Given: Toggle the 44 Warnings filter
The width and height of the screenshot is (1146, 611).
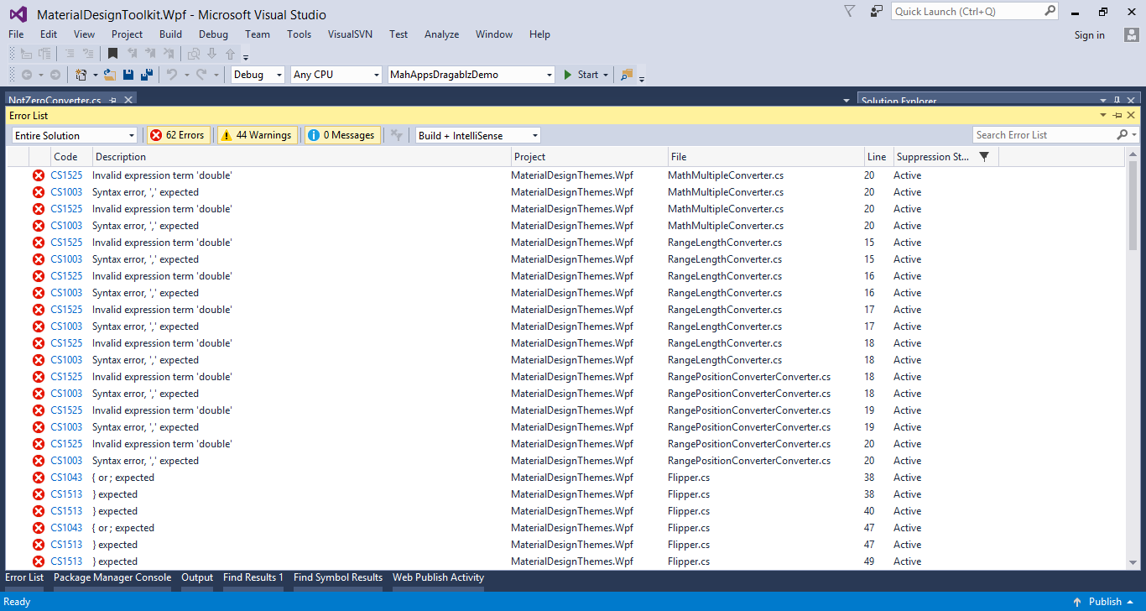Looking at the screenshot, I should (257, 135).
